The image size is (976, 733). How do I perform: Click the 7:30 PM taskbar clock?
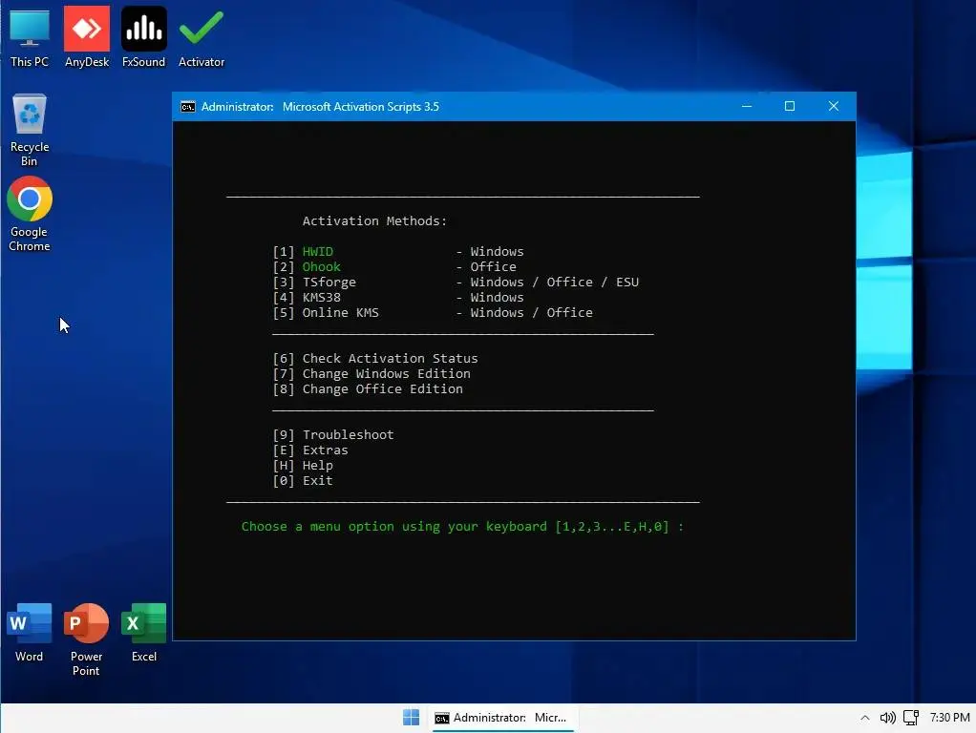tap(949, 718)
